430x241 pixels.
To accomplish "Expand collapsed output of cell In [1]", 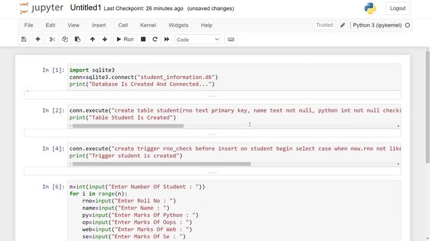I will coord(212,96).
